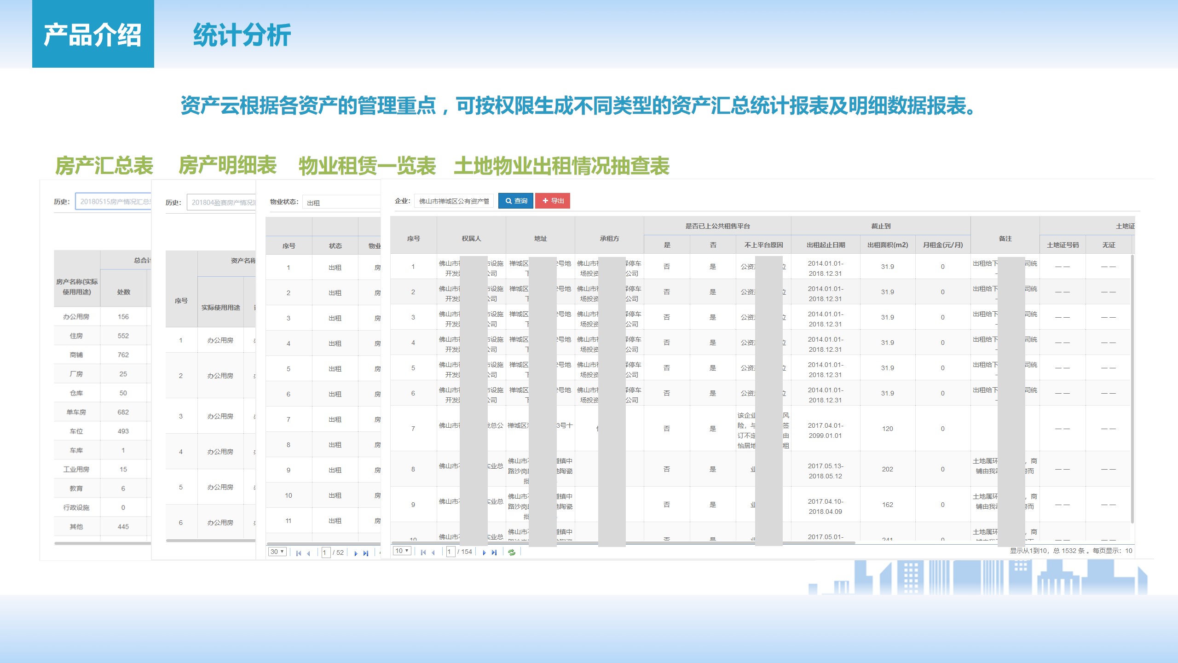Go to next page of 154-page table
Screen dimensions: 1178x663
484,552
